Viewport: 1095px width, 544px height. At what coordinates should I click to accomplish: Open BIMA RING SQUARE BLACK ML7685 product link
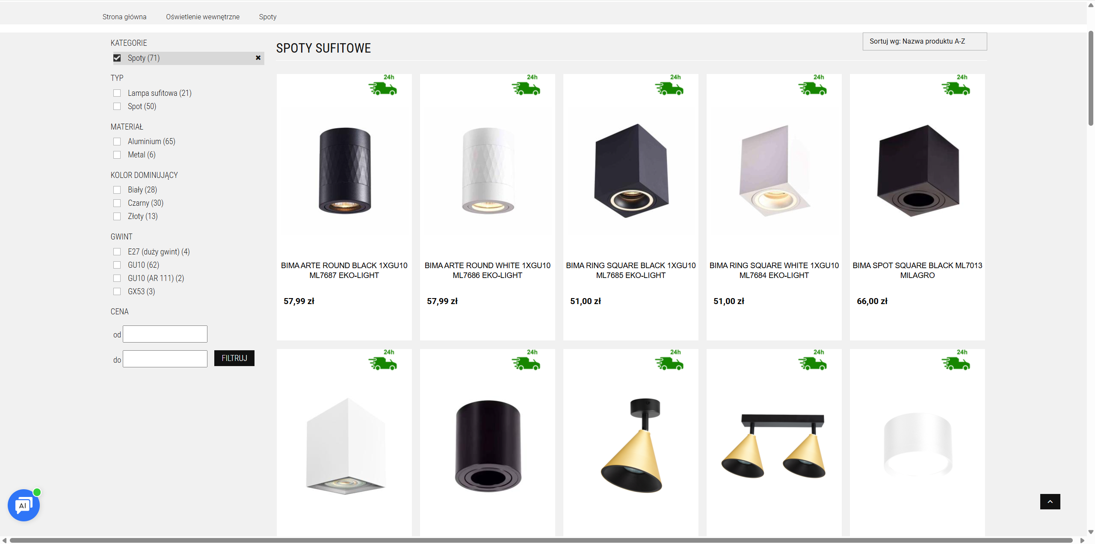(631, 270)
